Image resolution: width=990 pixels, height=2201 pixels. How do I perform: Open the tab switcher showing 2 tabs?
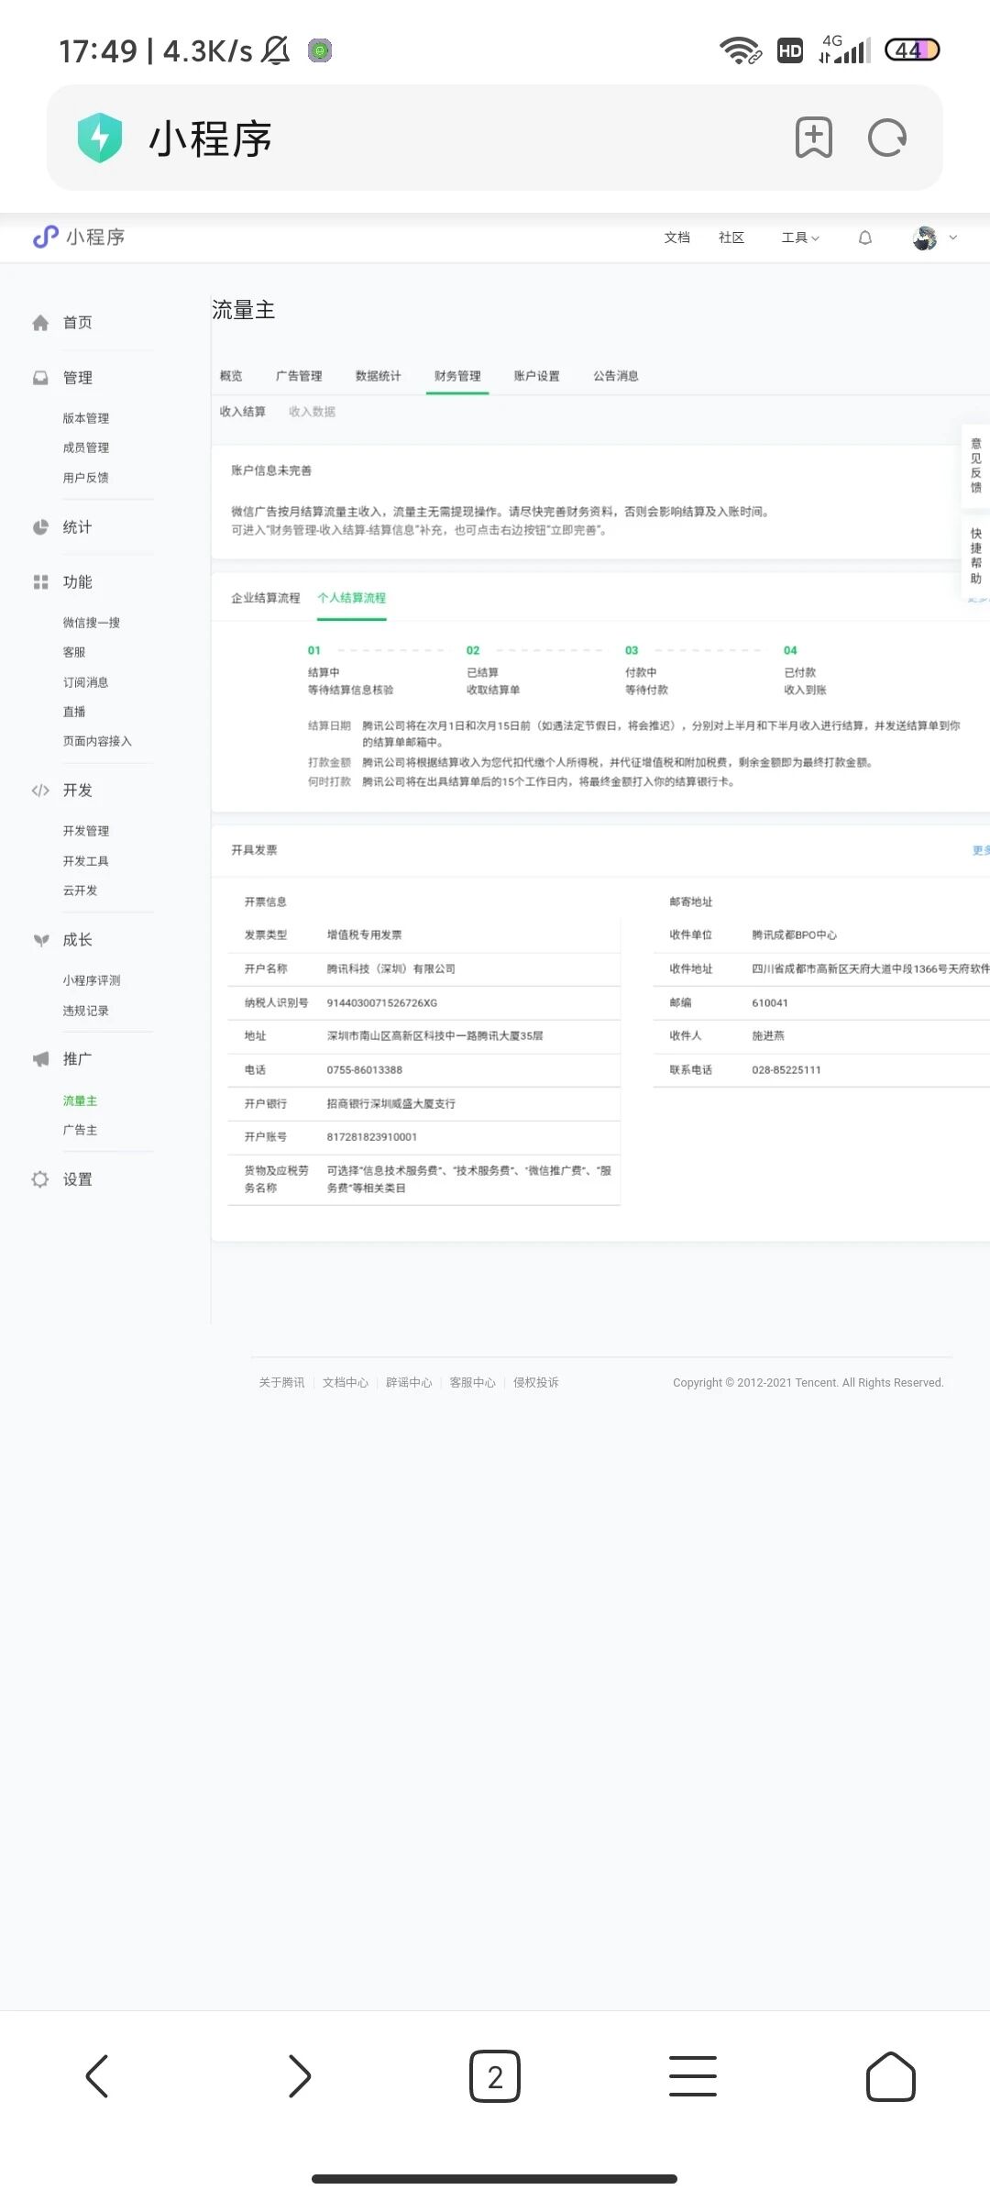[x=495, y=2076]
